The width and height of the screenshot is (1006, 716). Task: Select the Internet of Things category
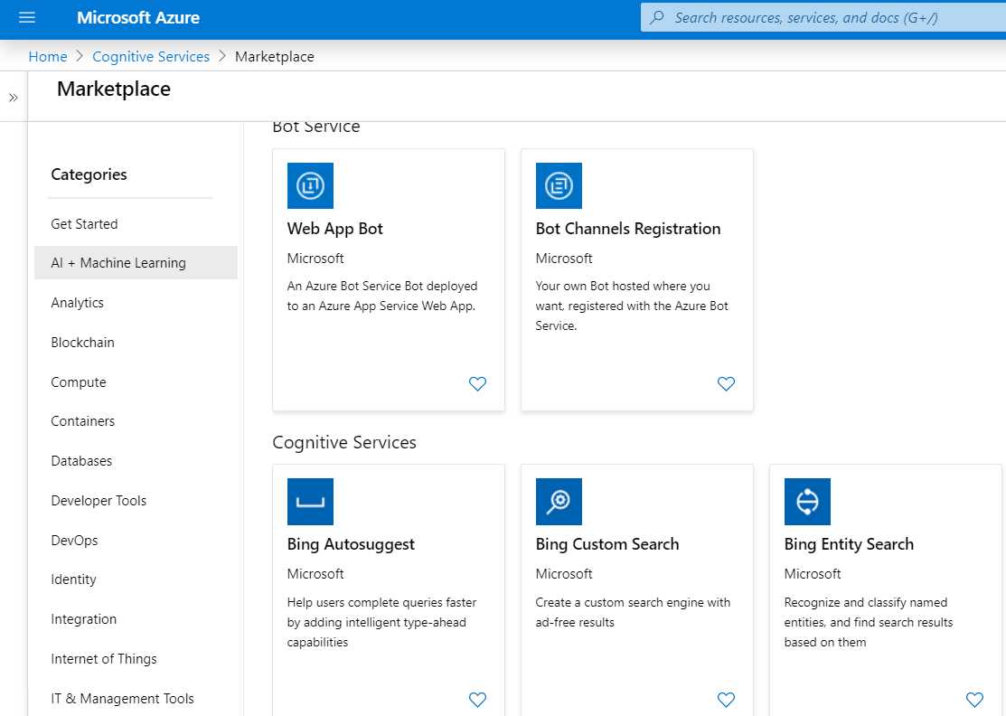104,658
